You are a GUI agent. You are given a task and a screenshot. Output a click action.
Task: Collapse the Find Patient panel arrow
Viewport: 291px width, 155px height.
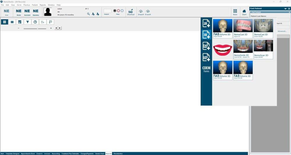[285, 9]
